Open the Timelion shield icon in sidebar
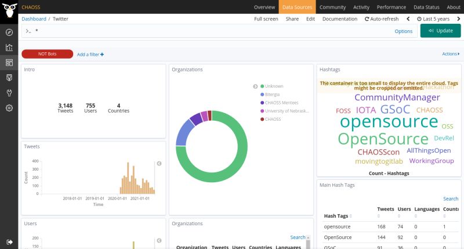The width and height of the screenshot is (464, 249). point(9,78)
